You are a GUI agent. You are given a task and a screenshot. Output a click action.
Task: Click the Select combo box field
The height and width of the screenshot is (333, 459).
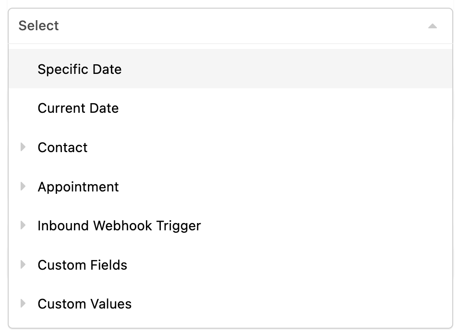pos(230,26)
